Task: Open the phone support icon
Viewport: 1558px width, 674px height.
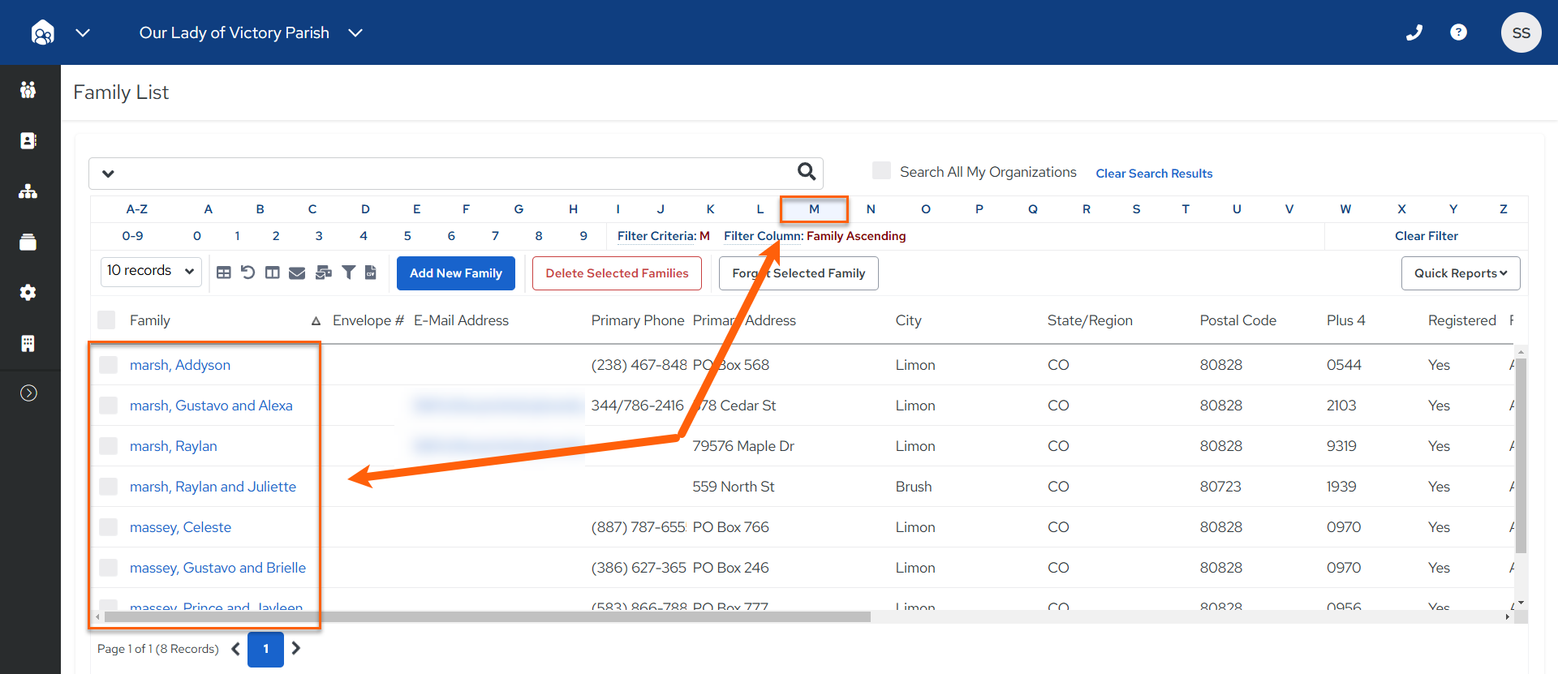Action: (1414, 32)
